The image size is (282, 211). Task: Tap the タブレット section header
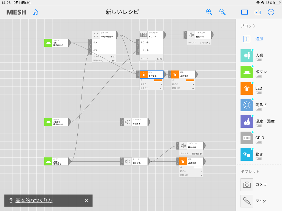[250, 172]
